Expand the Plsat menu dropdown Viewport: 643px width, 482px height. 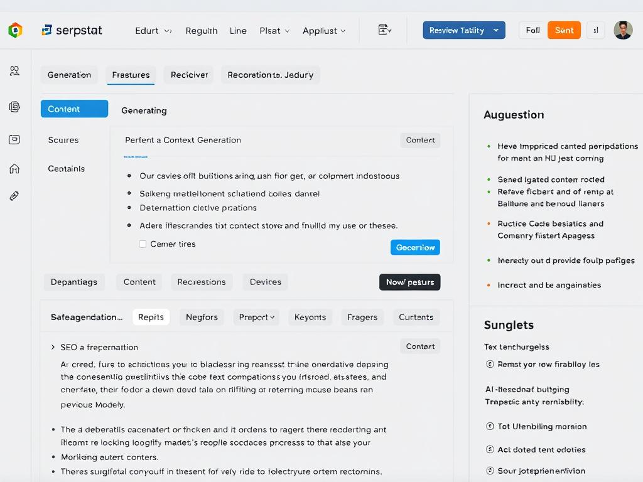[274, 29]
